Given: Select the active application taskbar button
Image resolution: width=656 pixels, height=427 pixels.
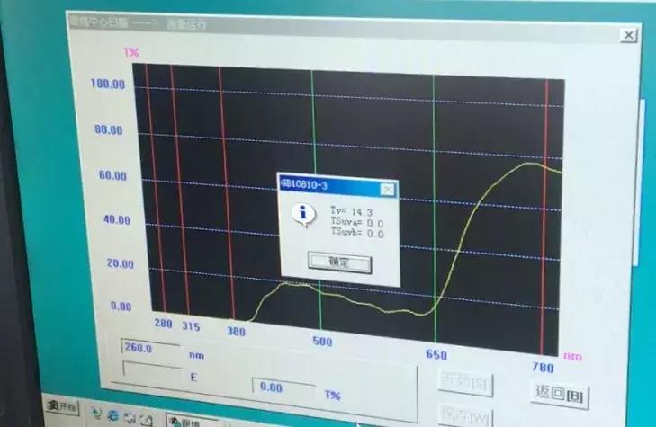Looking at the screenshot, I should [x=193, y=421].
